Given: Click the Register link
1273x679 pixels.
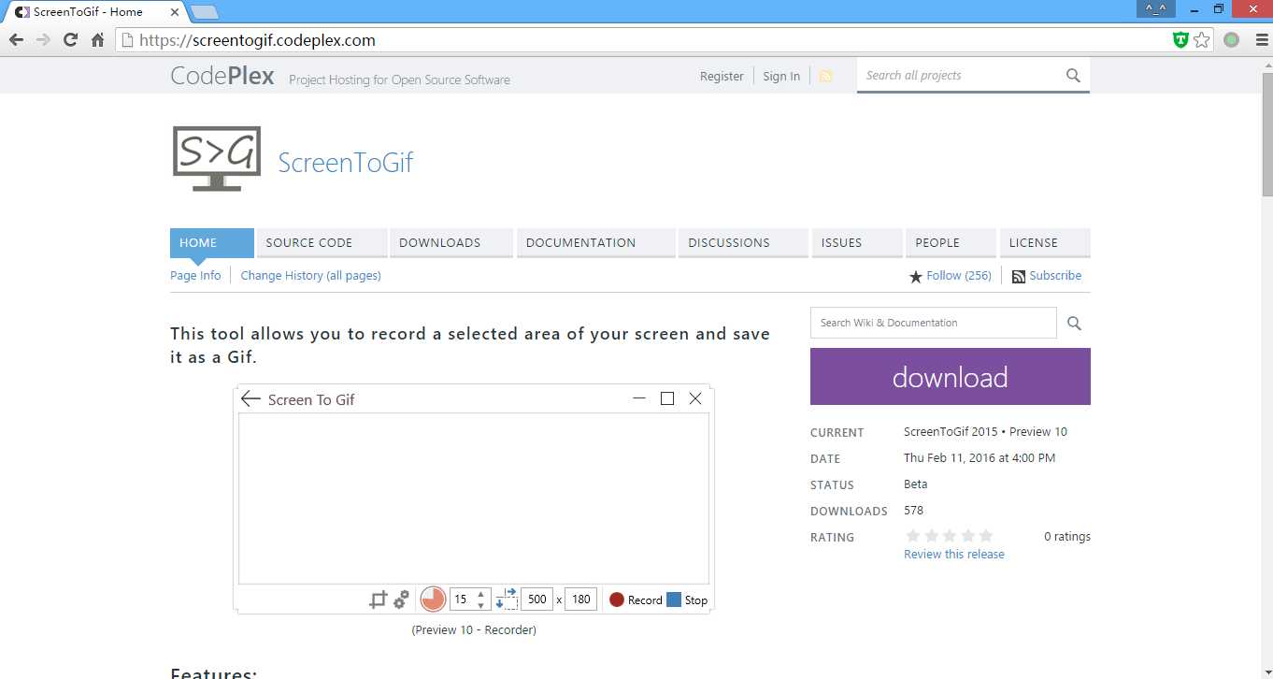Looking at the screenshot, I should (722, 77).
